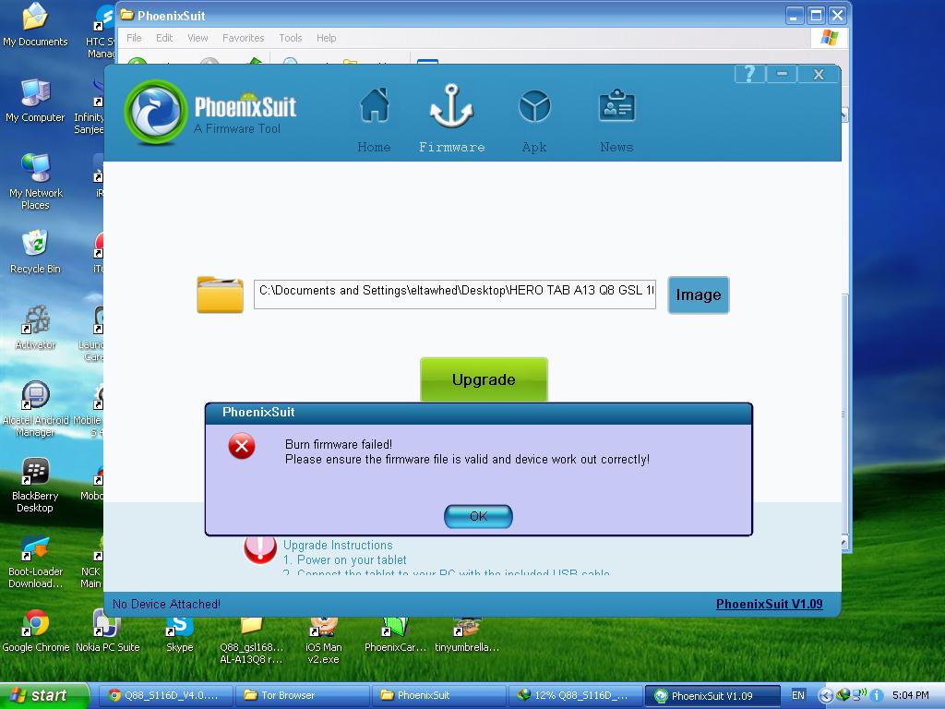Switch to Tor Browser taskbar item
This screenshot has width=945, height=709.
pos(302,695)
